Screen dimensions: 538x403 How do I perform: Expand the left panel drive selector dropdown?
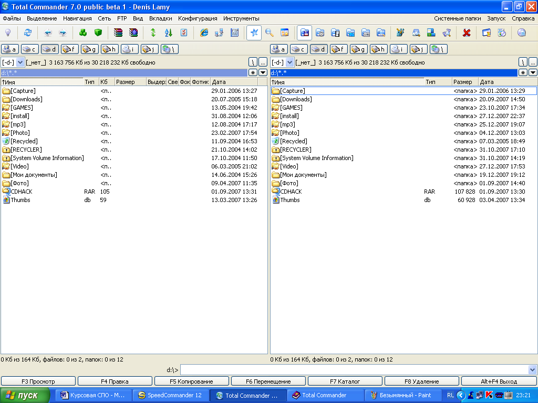click(x=20, y=62)
